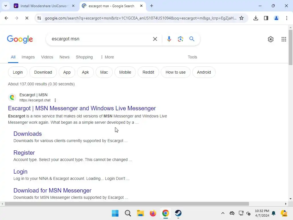Viewport: 293px width, 220px height.
Task: Switch to Images results
Action: pyautogui.click(x=28, y=57)
